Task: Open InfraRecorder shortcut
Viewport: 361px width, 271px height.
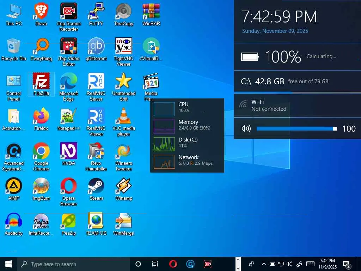Action: coord(41,224)
